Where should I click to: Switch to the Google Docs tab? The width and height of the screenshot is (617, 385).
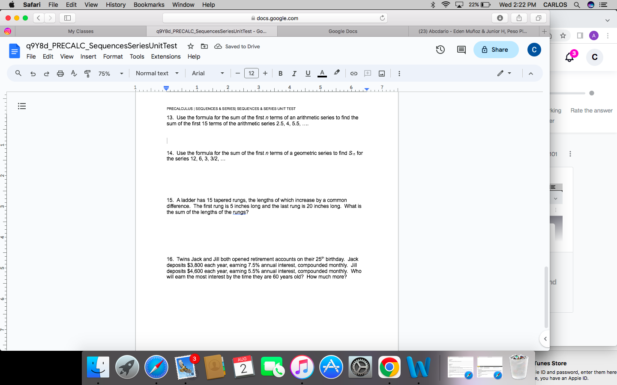click(x=343, y=31)
